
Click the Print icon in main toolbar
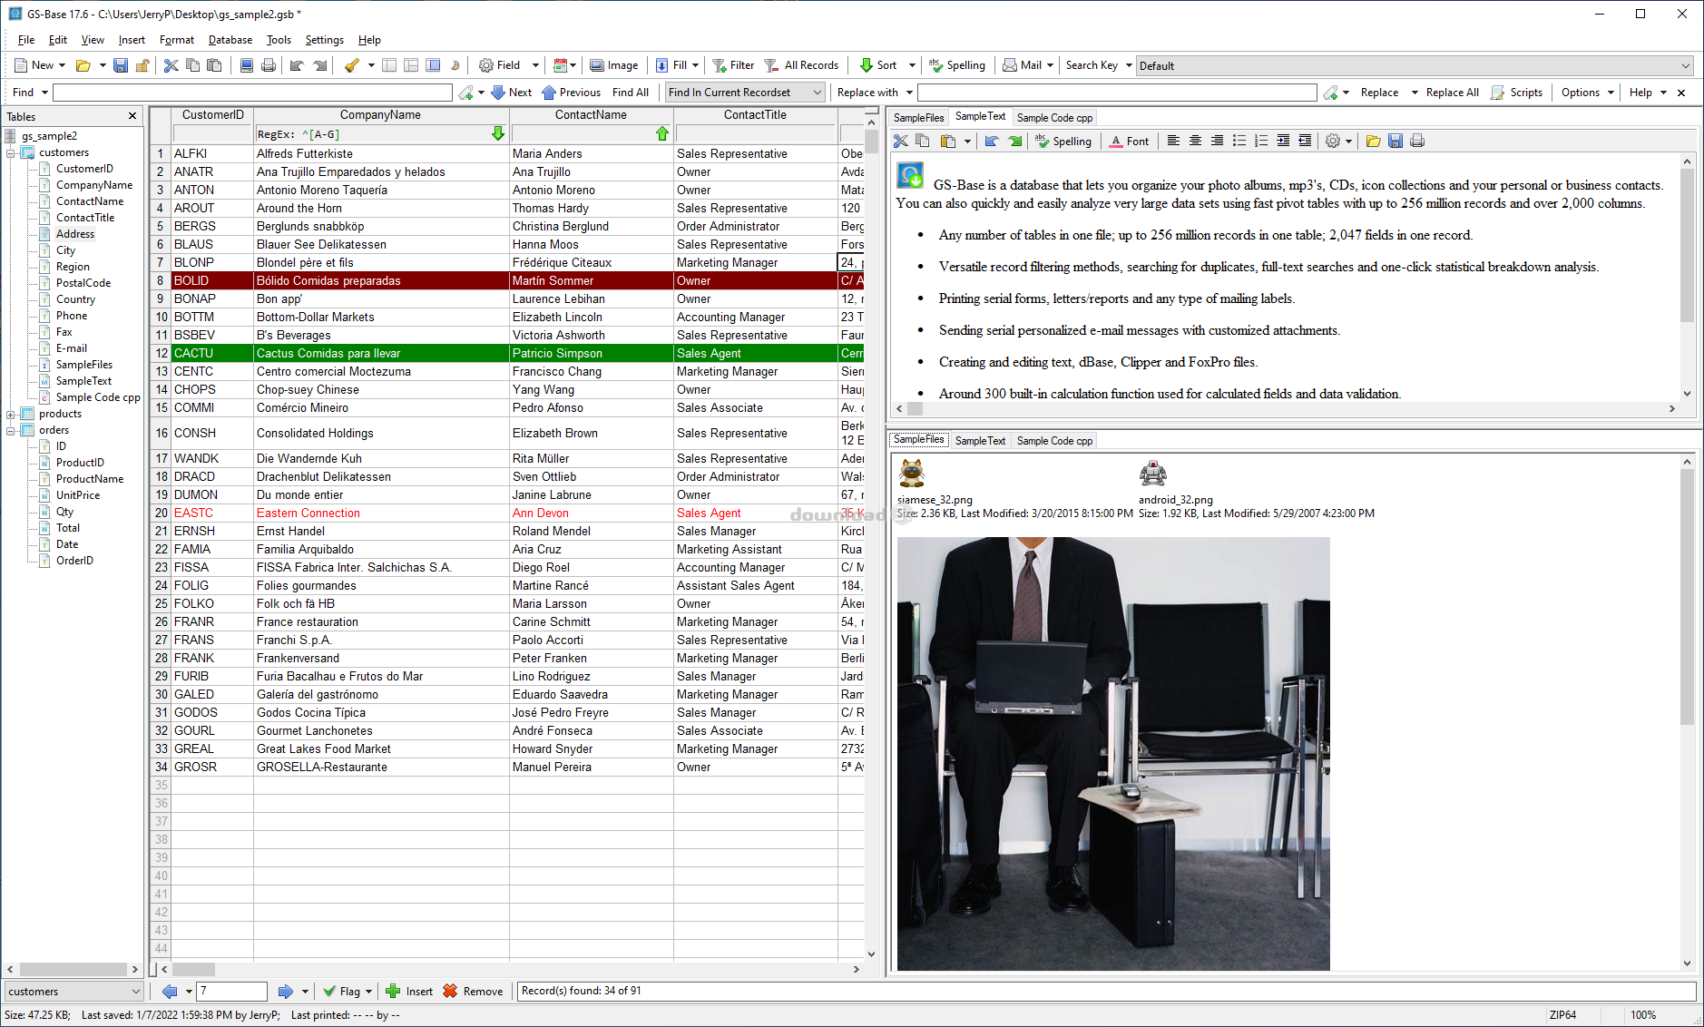tap(269, 65)
